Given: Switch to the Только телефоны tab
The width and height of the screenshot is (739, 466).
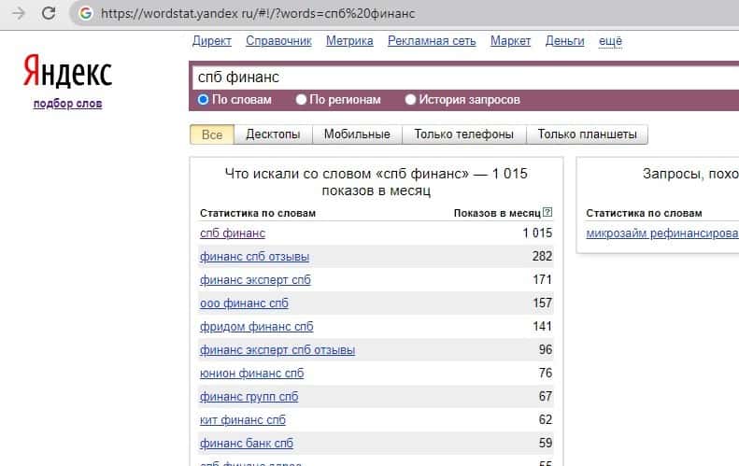Looking at the screenshot, I should tap(463, 134).
